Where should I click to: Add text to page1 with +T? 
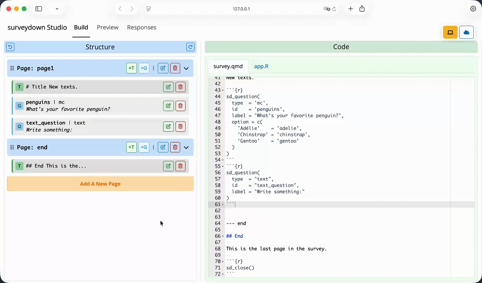(132, 68)
